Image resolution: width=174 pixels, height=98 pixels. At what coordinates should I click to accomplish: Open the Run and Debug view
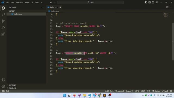3,28
